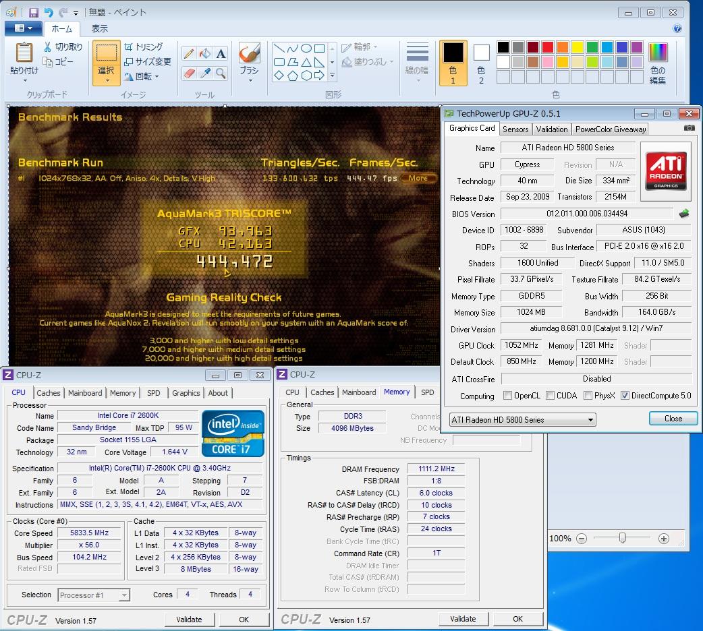
Task: Click OK in right CPU-Z window
Action: pos(518,619)
